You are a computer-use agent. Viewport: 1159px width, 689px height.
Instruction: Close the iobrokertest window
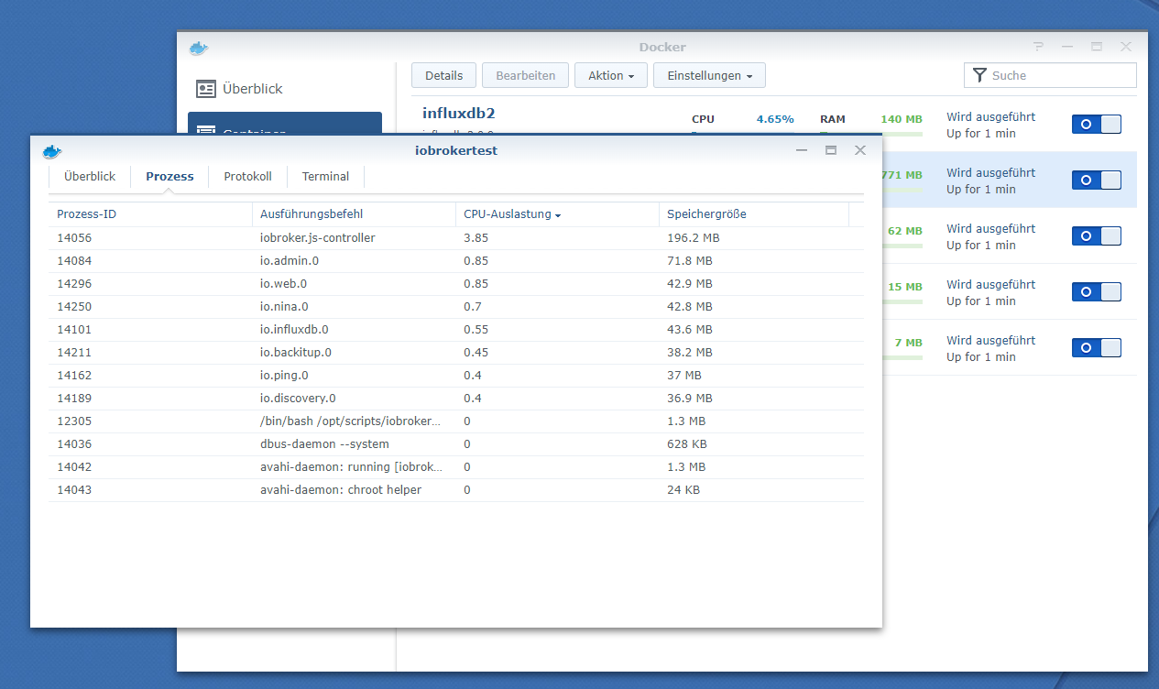click(x=859, y=150)
